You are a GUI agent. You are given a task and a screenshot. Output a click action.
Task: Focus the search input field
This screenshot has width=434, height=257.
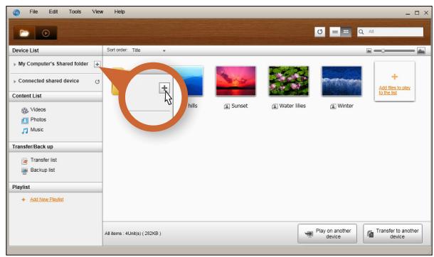pyautogui.click(x=390, y=32)
